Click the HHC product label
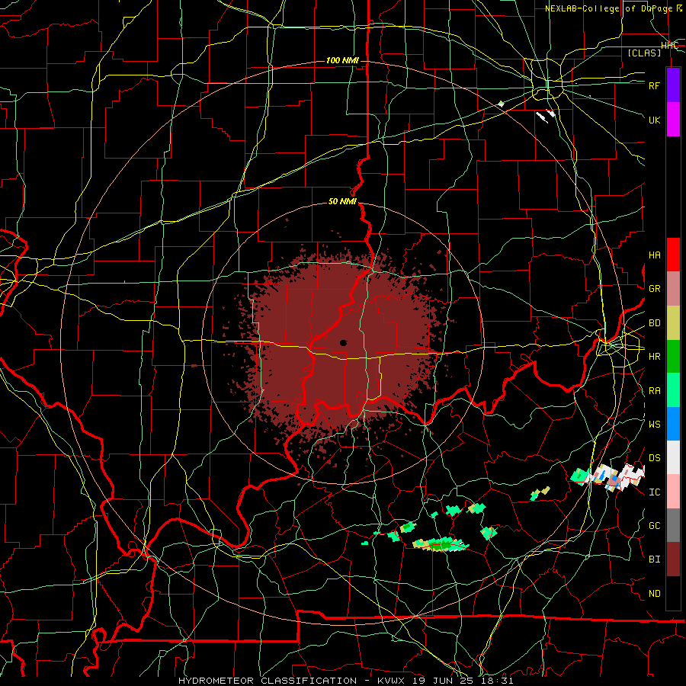Image resolution: width=686 pixels, height=686 pixels. [x=669, y=46]
